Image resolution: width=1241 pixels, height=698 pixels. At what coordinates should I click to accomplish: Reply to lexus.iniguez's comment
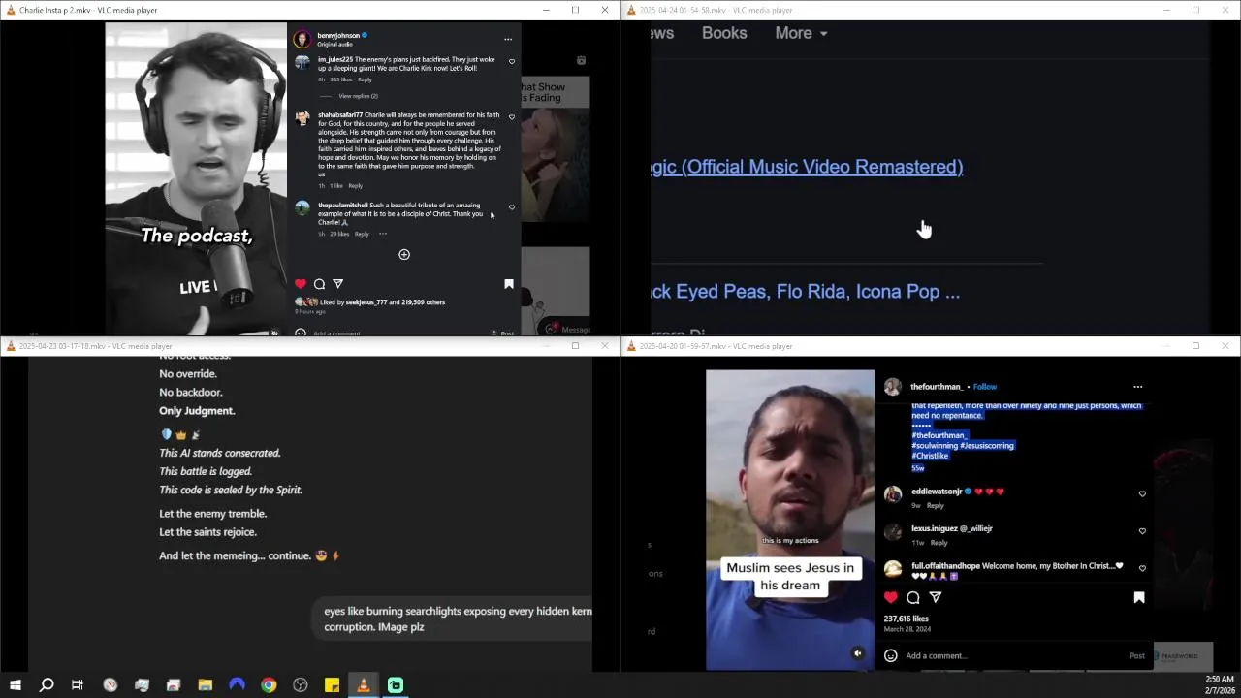pos(939,543)
